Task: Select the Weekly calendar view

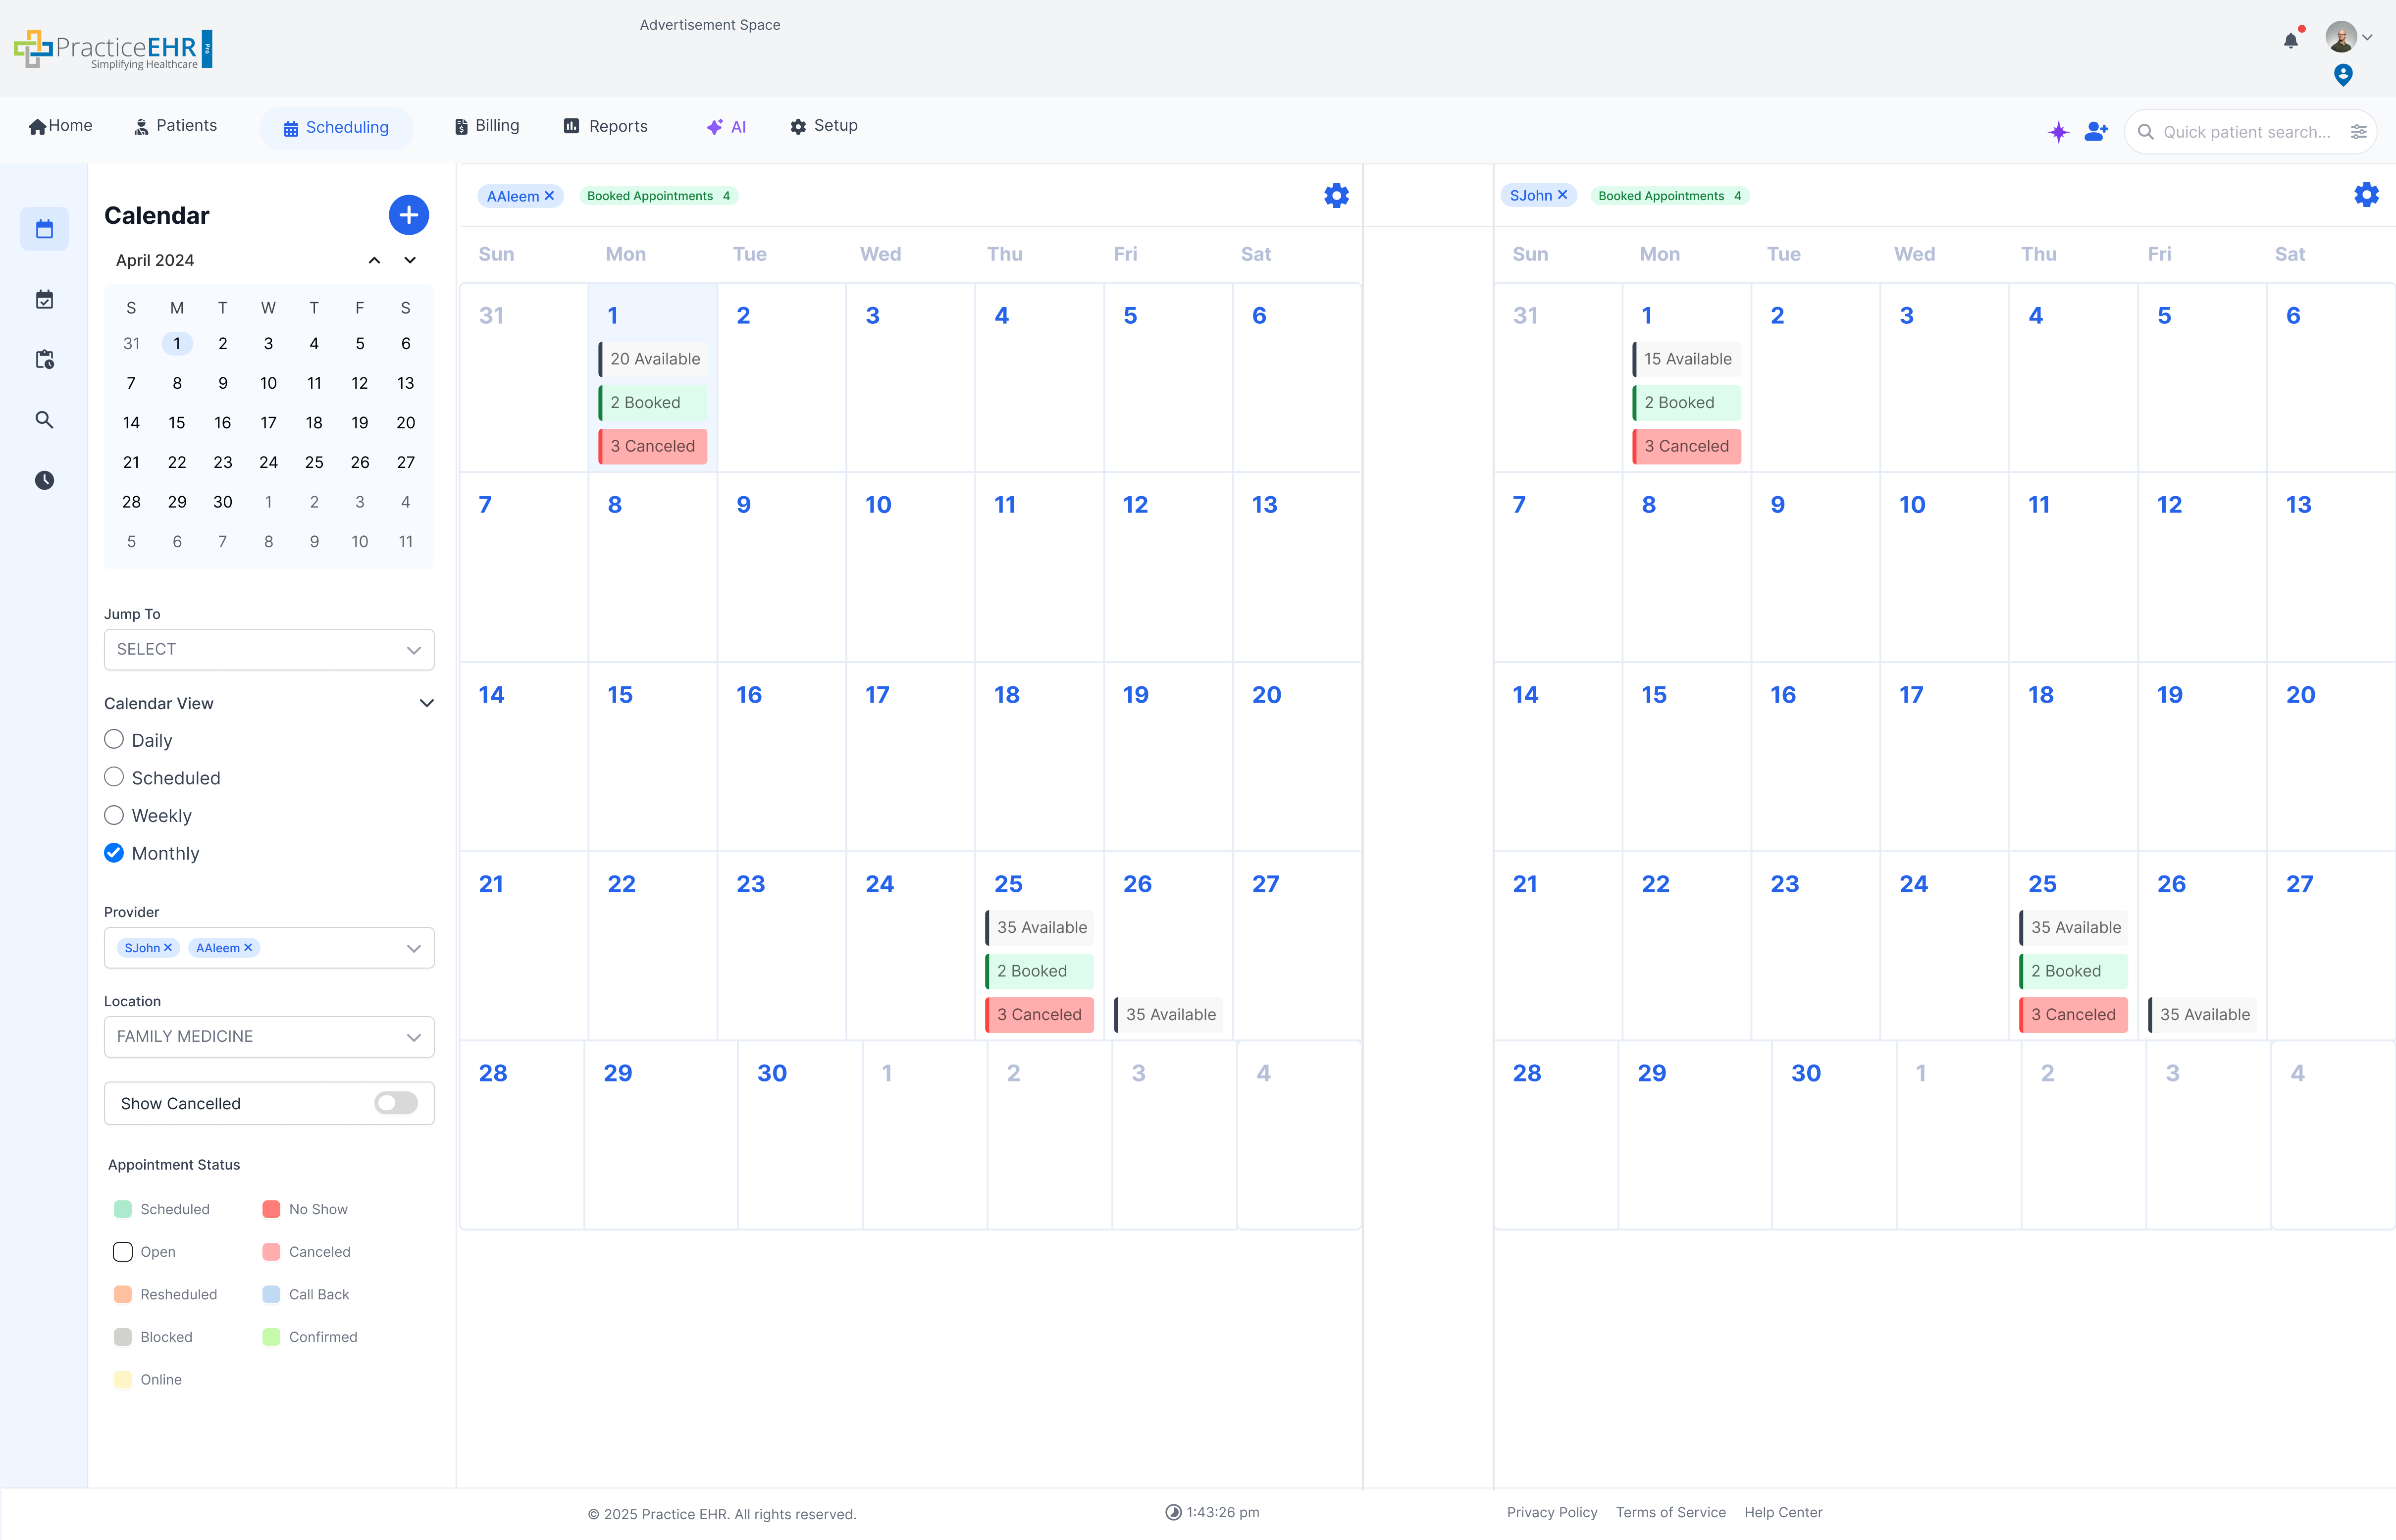Action: click(x=114, y=815)
